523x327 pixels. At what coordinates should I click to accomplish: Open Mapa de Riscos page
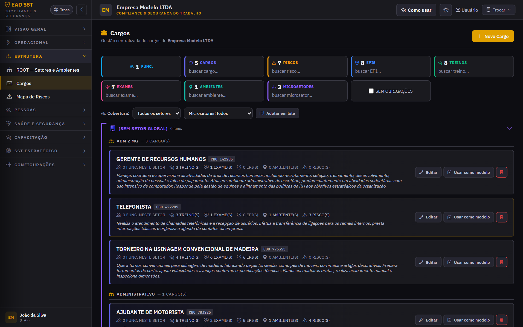tap(46, 97)
